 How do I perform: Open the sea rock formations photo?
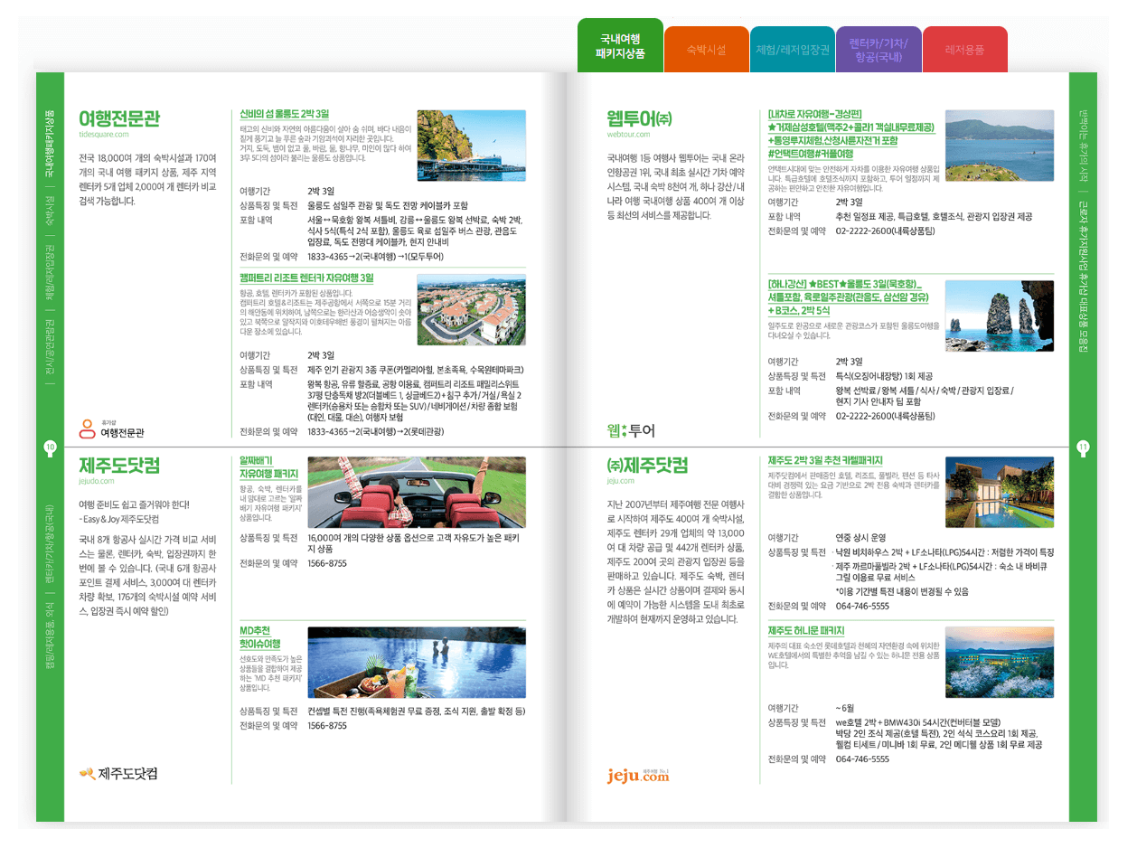[x=999, y=316]
